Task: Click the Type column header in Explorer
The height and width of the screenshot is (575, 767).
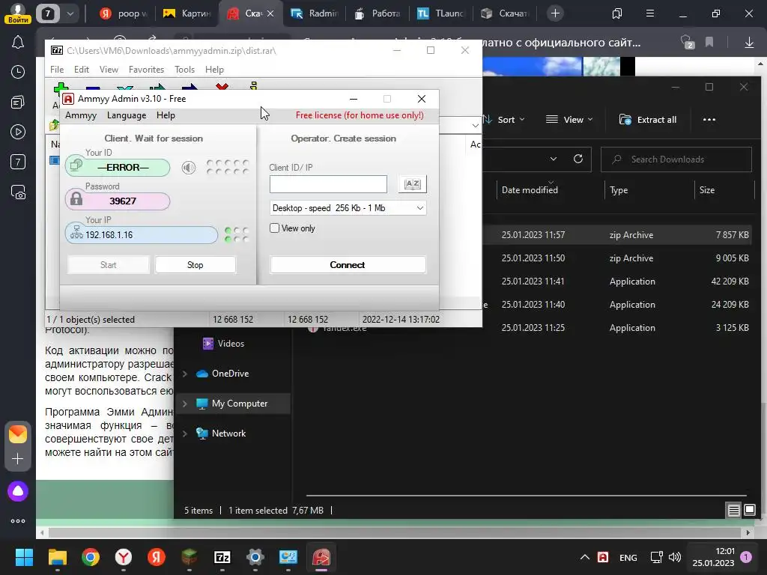Action: pyautogui.click(x=619, y=190)
